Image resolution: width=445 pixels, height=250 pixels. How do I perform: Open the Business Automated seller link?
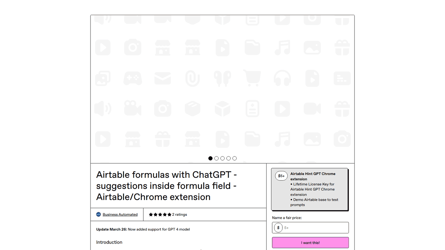[x=120, y=215]
